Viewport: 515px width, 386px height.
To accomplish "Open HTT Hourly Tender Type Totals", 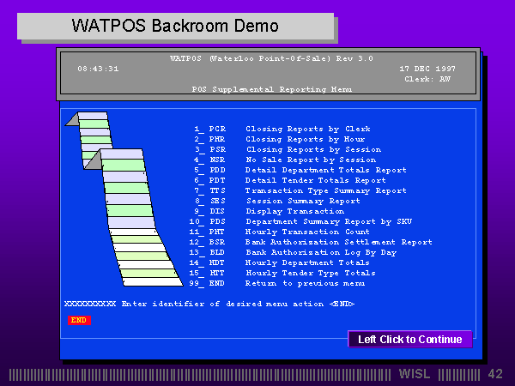I will tap(283, 273).
